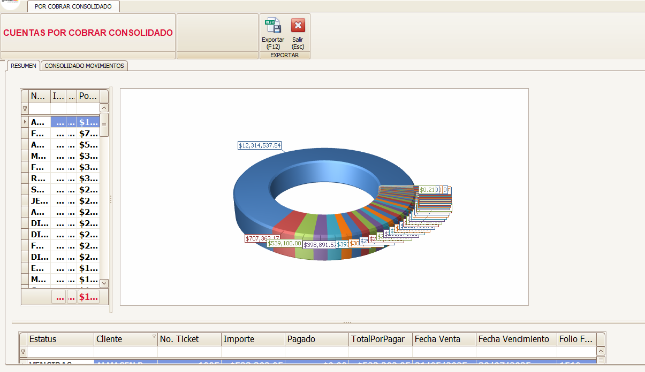Image resolution: width=645 pixels, height=372 pixels.
Task: Sort by the Estatus column header
Action: pyautogui.click(x=60, y=339)
